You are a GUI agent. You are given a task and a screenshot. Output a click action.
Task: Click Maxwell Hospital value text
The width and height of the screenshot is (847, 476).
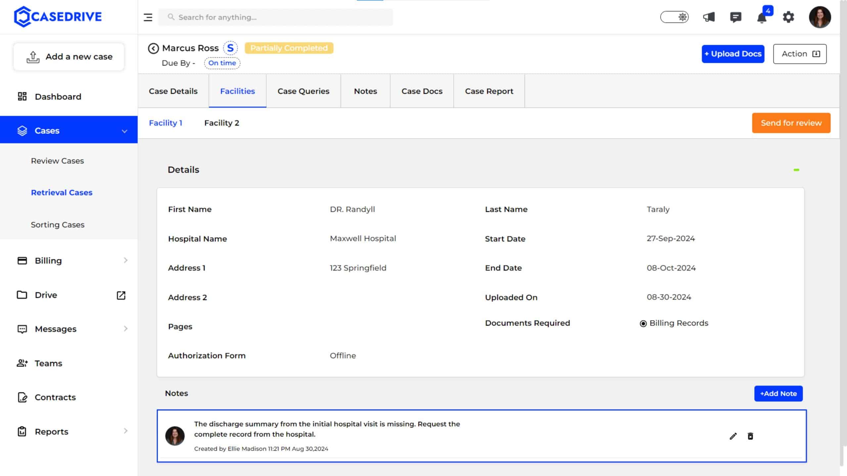point(363,238)
